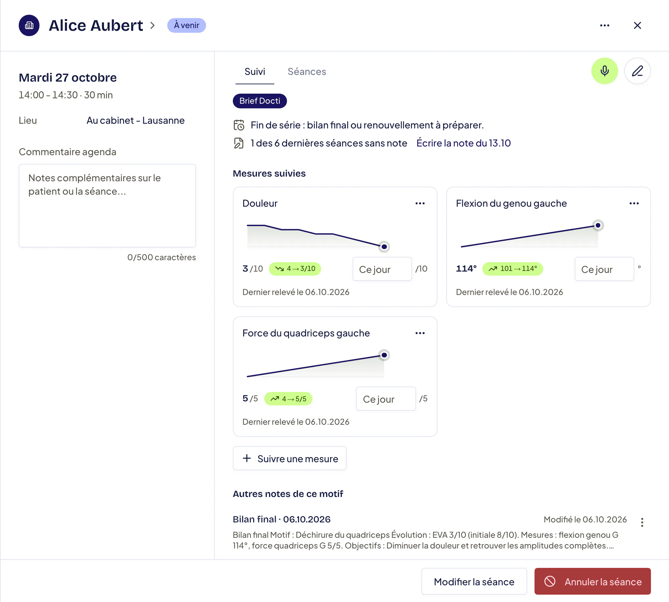Click the Douleur card title
The height and width of the screenshot is (602, 669).
[260, 203]
